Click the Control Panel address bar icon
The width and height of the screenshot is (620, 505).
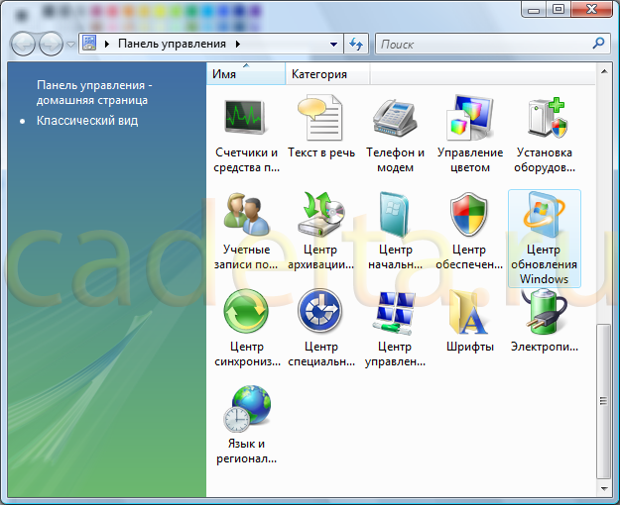[x=89, y=43]
